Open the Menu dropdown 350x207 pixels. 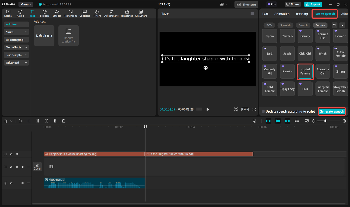click(x=26, y=4)
